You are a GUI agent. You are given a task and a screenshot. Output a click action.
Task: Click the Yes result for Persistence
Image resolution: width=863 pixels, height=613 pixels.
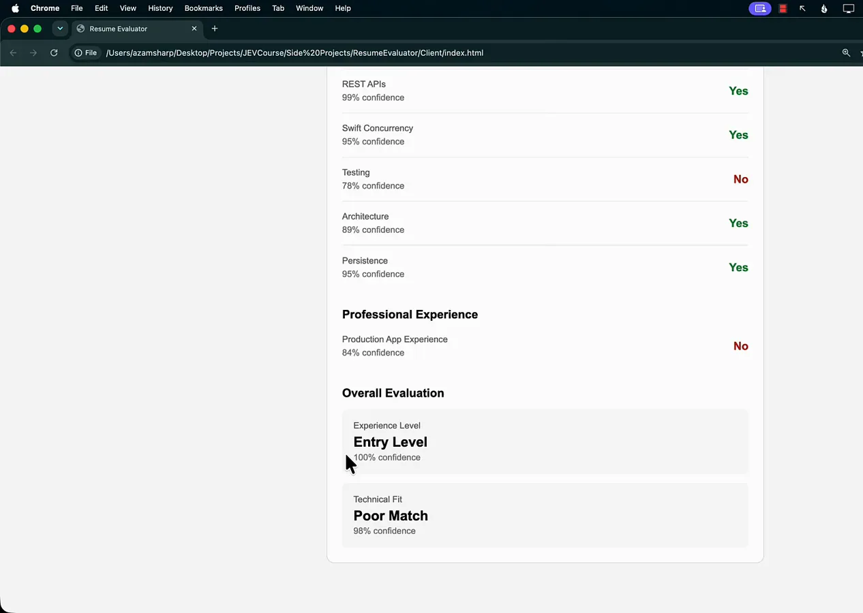[738, 268]
